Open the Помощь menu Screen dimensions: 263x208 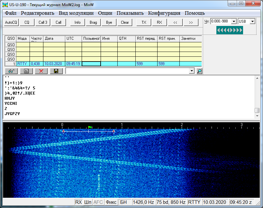click(x=195, y=13)
